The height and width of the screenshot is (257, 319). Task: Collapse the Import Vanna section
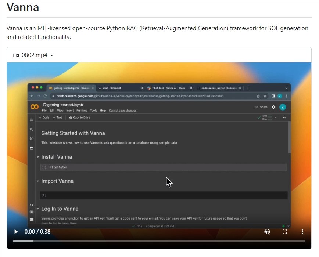[x=38, y=181]
